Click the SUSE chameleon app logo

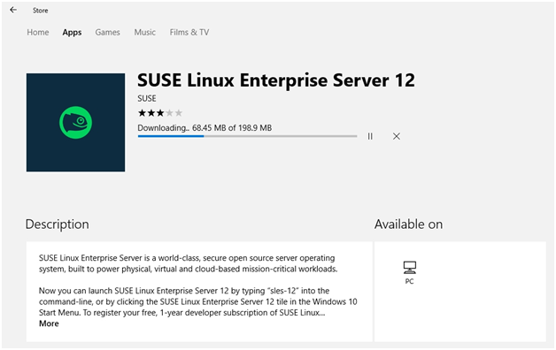coord(75,123)
